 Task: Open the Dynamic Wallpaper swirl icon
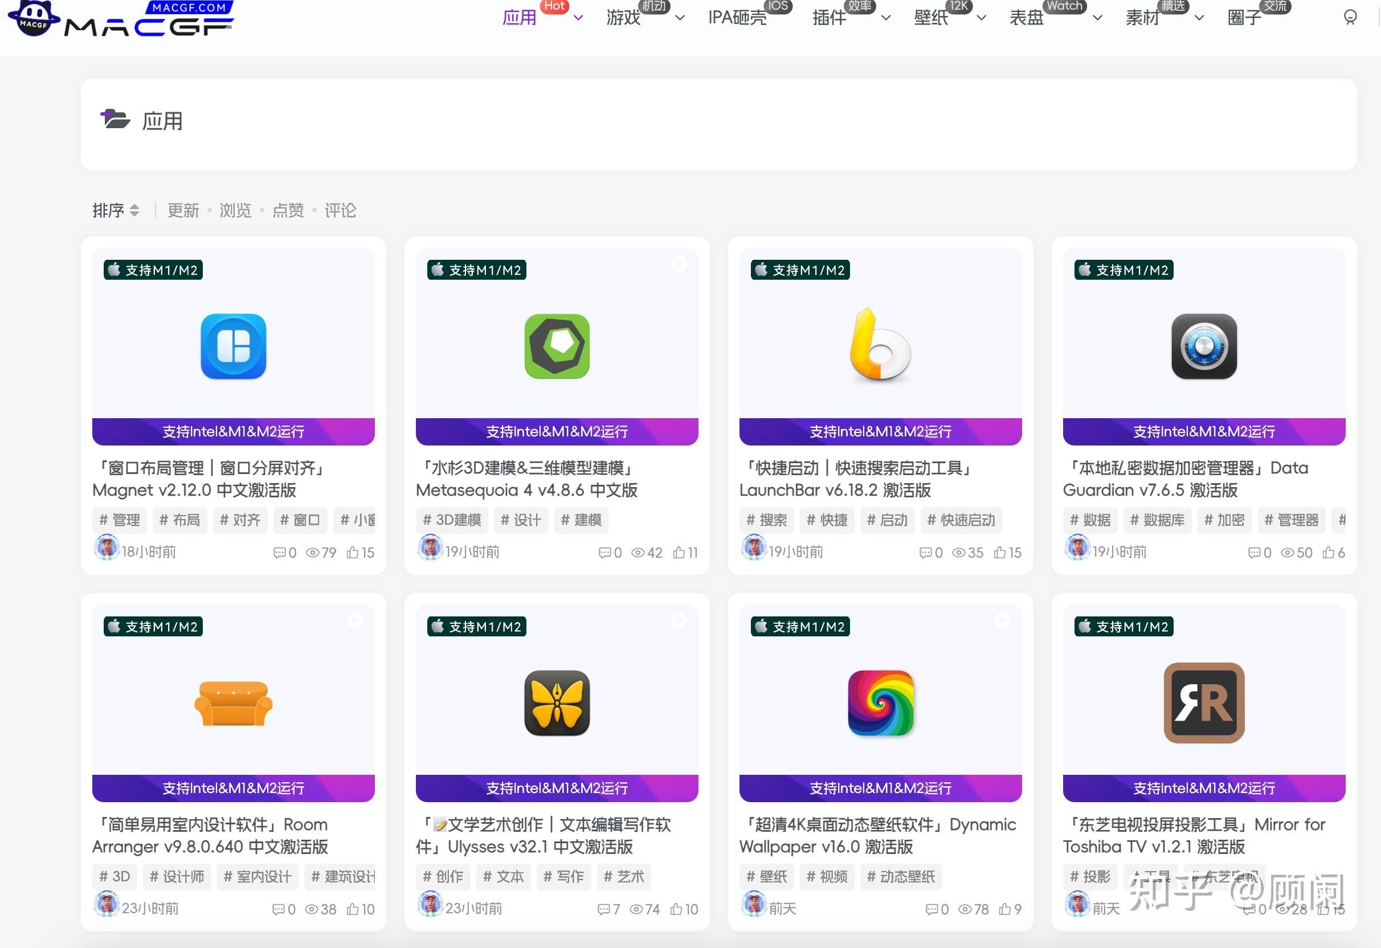880,703
